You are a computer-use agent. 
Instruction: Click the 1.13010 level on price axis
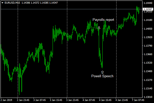tap(148, 97)
